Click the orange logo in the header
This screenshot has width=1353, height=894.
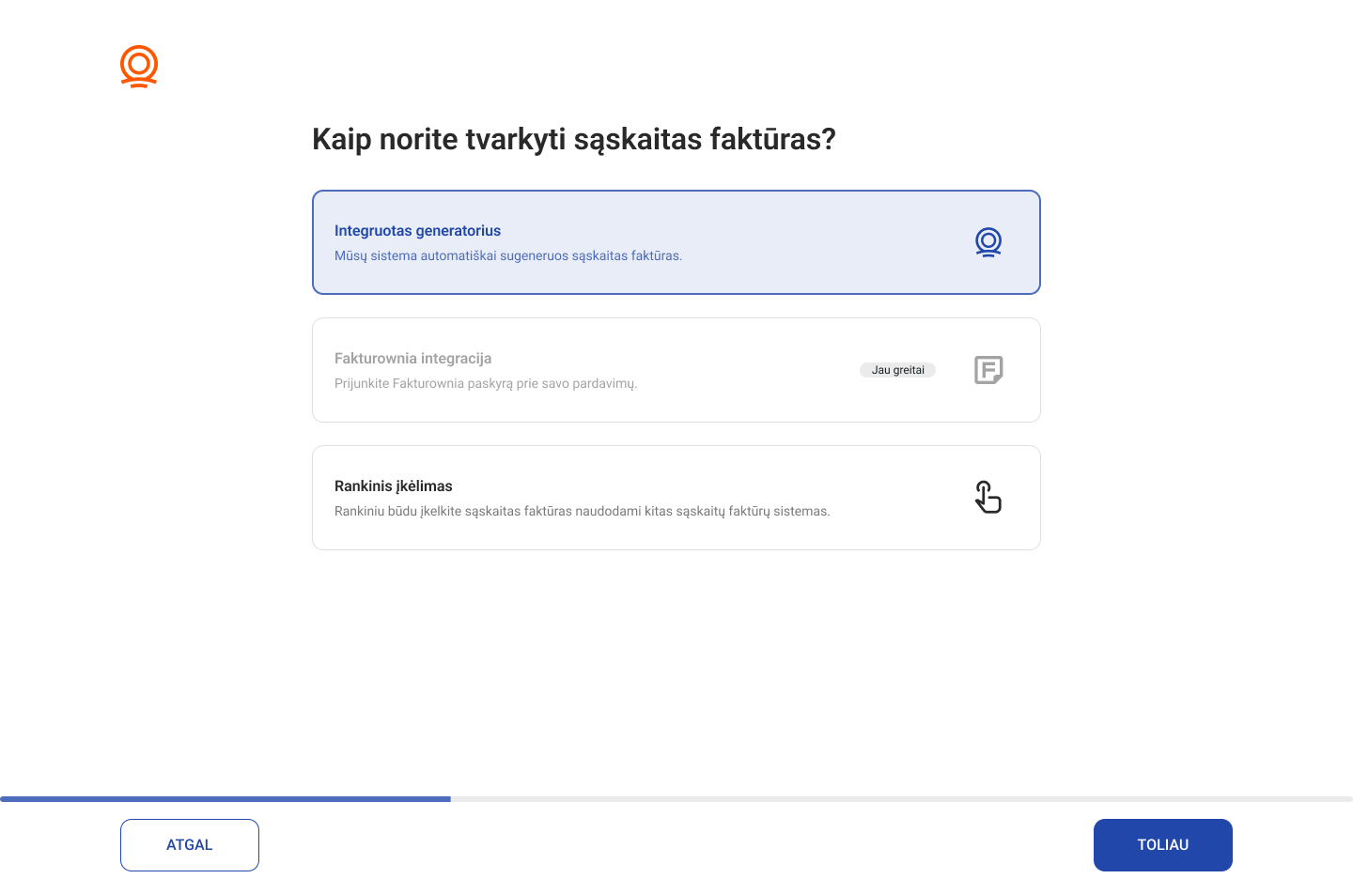tap(139, 67)
